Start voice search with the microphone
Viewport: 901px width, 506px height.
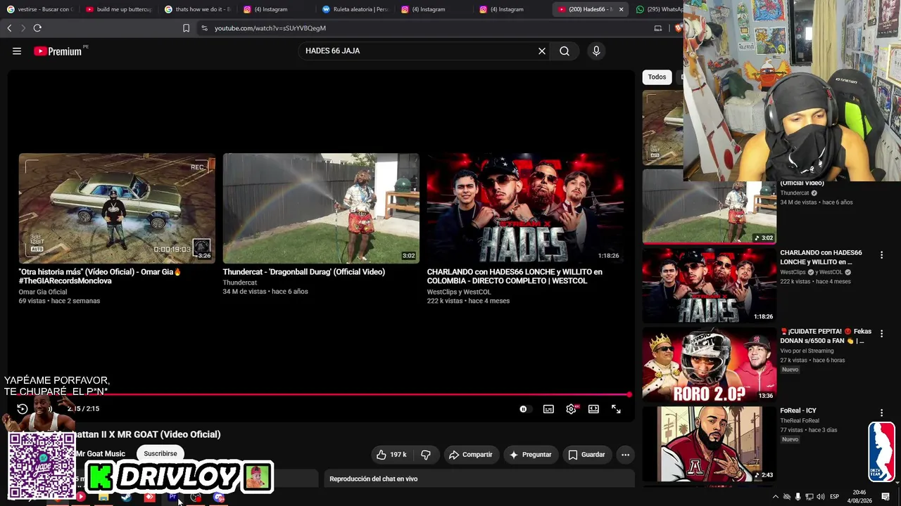(596, 51)
